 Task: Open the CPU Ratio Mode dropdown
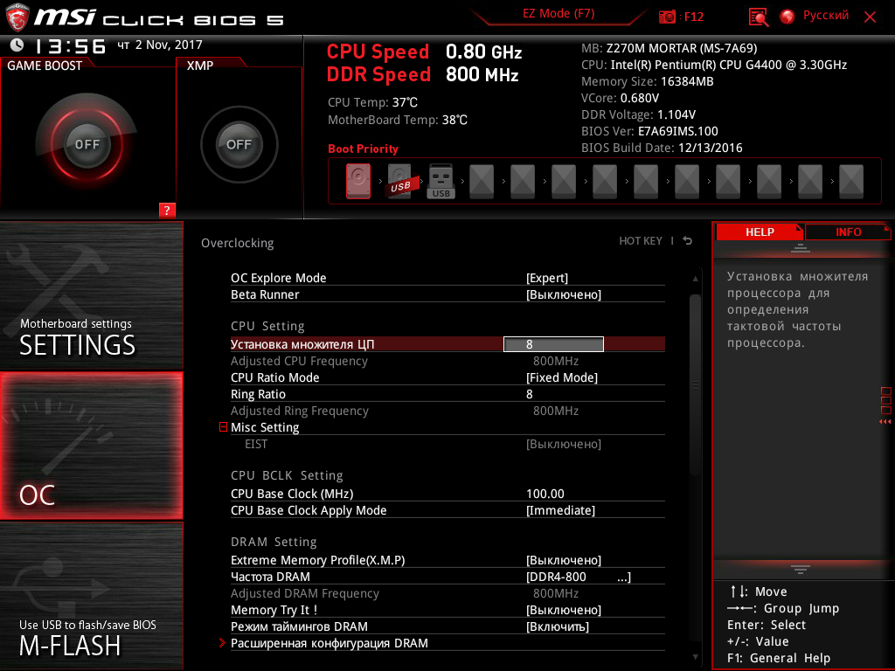(562, 377)
